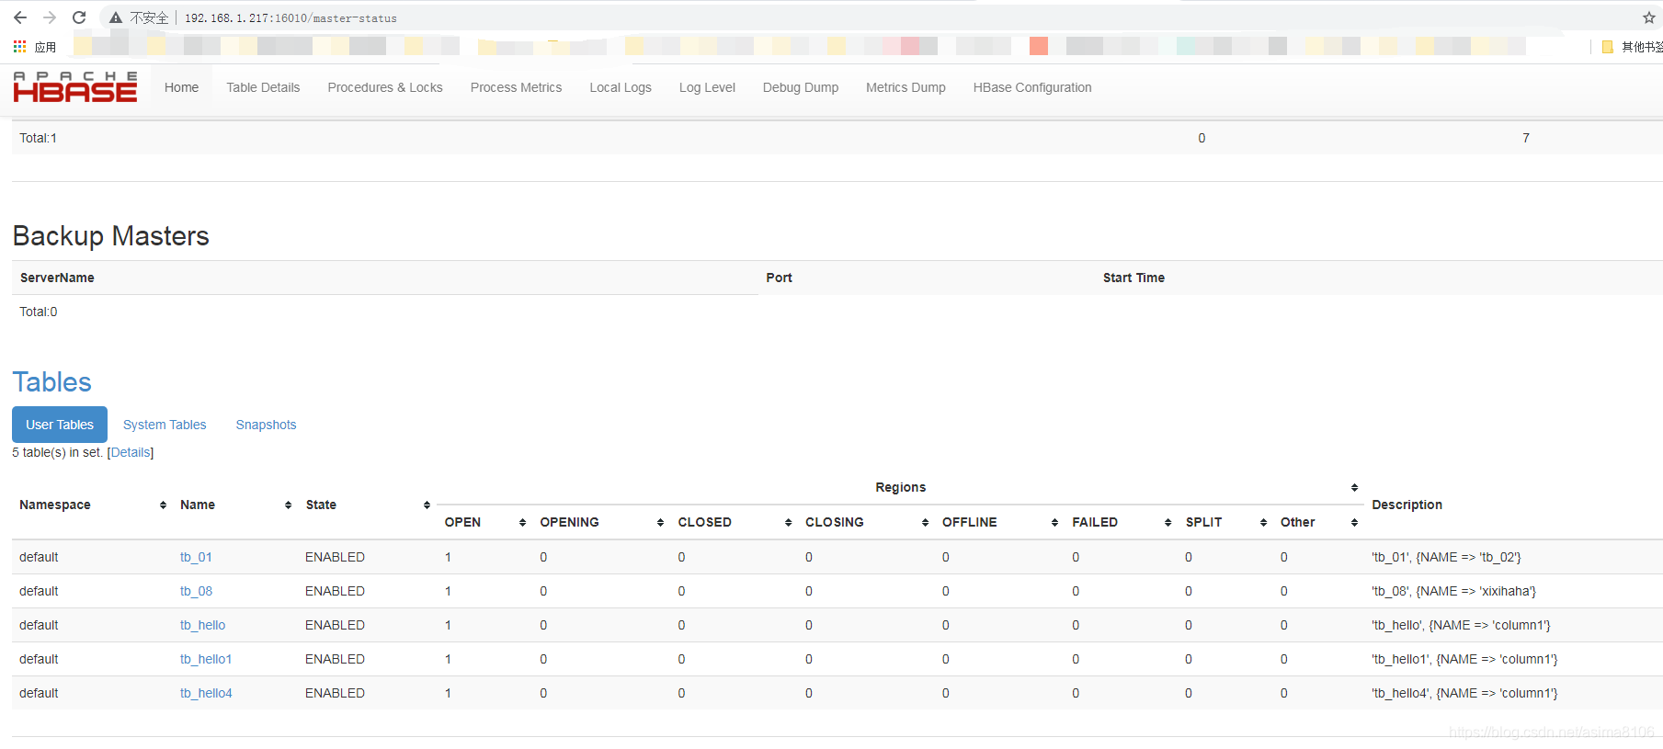Open Debug Dump page
This screenshot has height=749, width=1663.
[801, 87]
